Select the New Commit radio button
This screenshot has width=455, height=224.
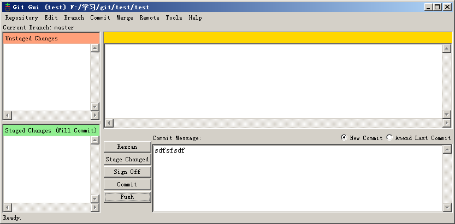[x=362, y=138]
